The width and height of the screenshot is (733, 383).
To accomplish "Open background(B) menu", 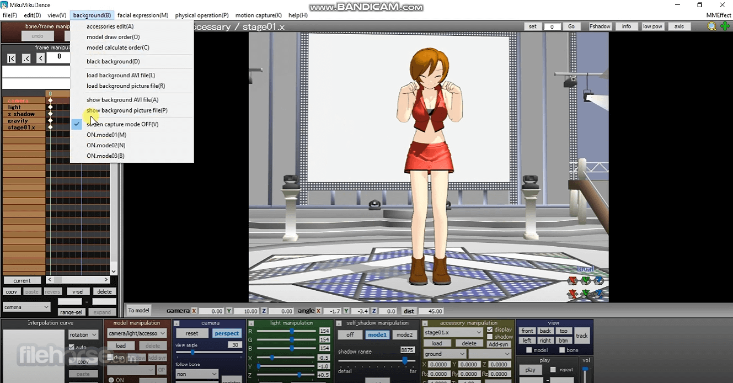I will [92, 15].
